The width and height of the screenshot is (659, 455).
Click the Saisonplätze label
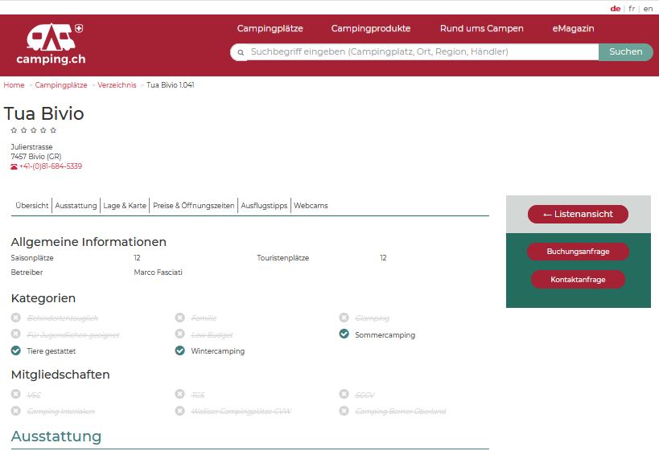tap(32, 258)
